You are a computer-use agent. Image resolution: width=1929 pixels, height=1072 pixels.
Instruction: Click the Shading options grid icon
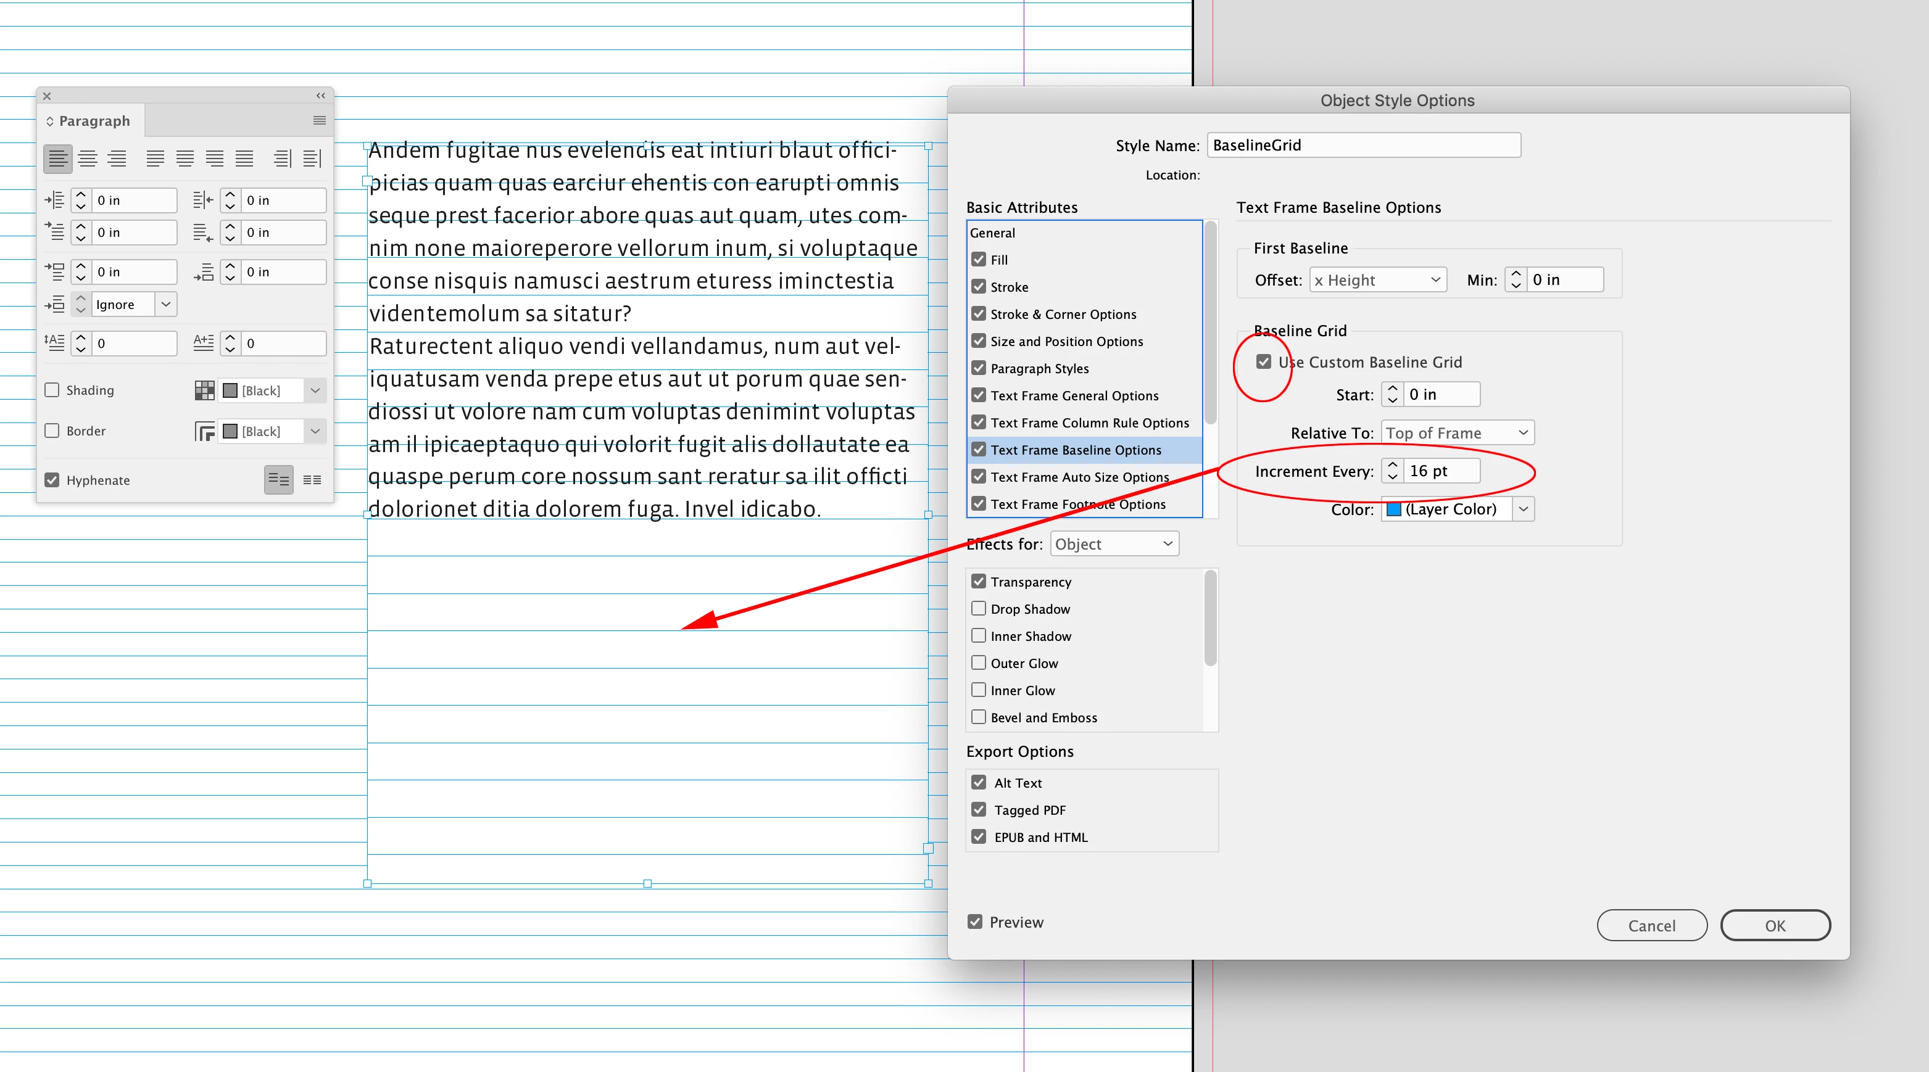pyautogui.click(x=204, y=390)
